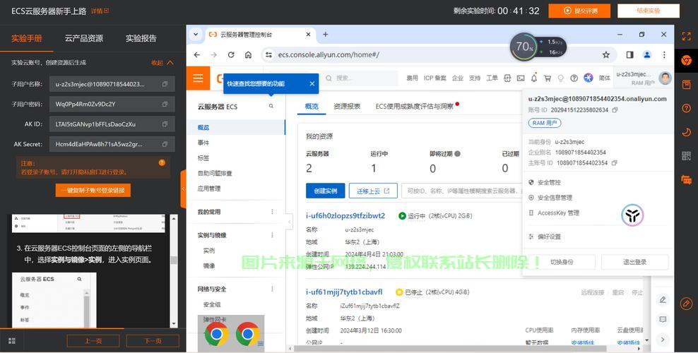Toggle night mode moon icon in right sidebar

[687, 132]
